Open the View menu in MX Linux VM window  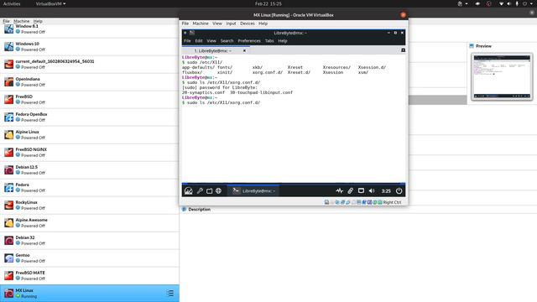point(217,23)
